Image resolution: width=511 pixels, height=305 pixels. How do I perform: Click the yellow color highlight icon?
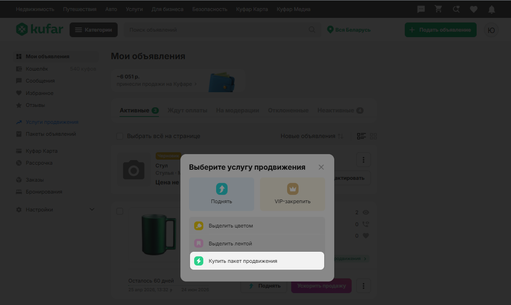point(199,226)
